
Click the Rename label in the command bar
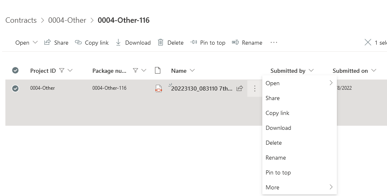(252, 43)
